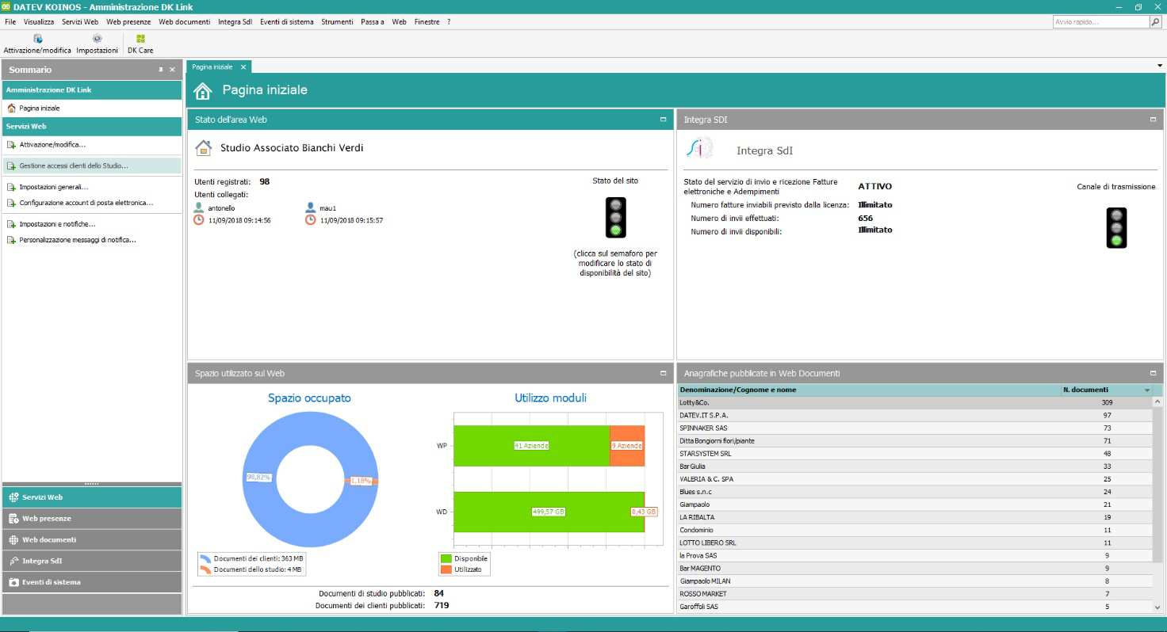The image size is (1167, 632).
Task: Collapse the Spazio utilizzato sul Web panel
Action: 663,373
